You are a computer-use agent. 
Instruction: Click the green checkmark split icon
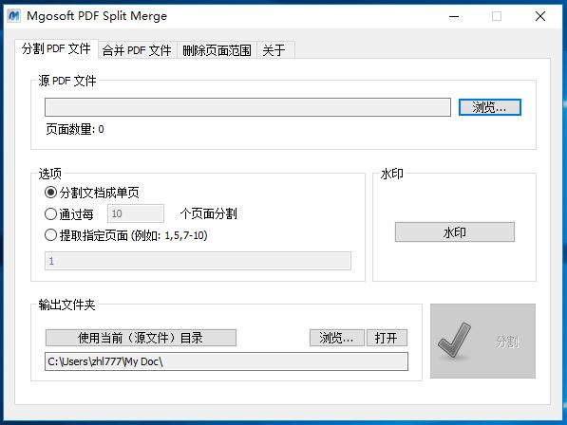point(454,341)
